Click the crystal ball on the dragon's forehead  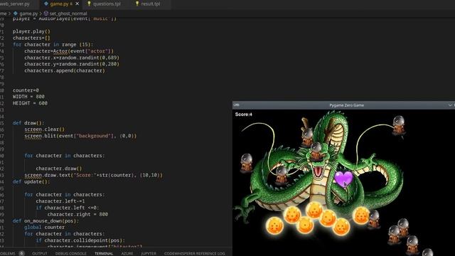coord(316,151)
